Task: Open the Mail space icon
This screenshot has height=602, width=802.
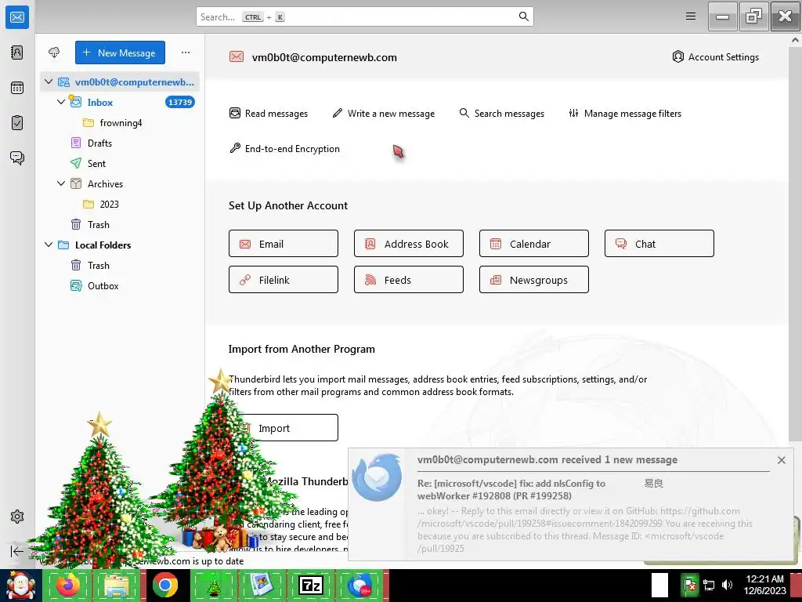Action: point(17,17)
